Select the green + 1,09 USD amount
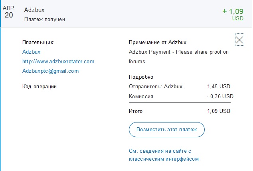Screen dimensions: 253x171 233,14
